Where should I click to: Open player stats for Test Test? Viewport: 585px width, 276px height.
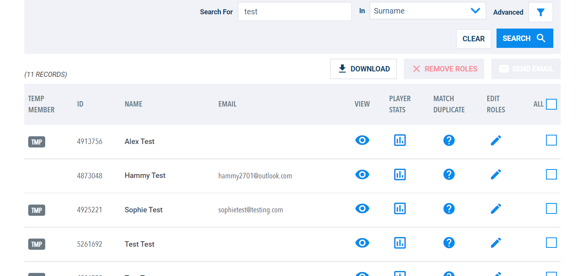click(x=400, y=243)
